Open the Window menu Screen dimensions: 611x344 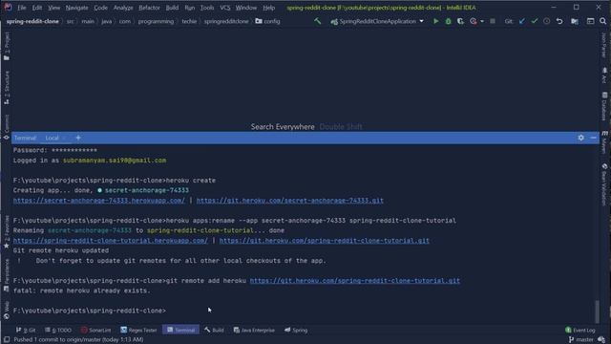tap(246, 8)
